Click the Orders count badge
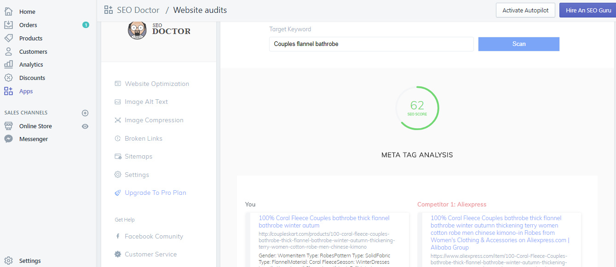616x267 pixels. [86, 25]
